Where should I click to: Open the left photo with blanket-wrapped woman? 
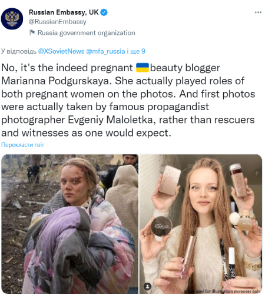[69, 224]
